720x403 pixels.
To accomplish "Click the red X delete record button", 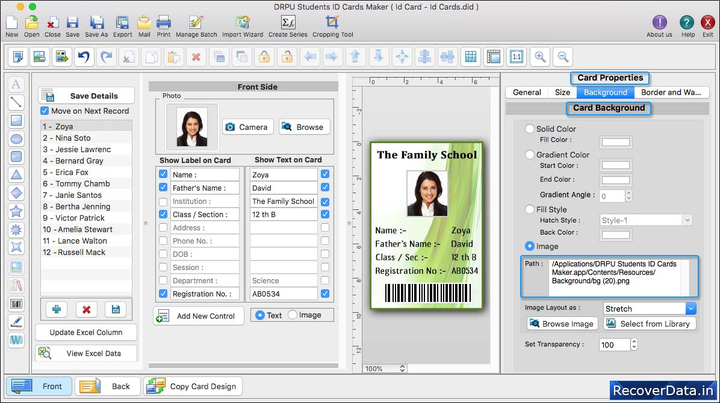I will click(x=86, y=309).
